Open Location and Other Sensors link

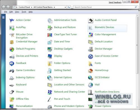tap(69, 85)
